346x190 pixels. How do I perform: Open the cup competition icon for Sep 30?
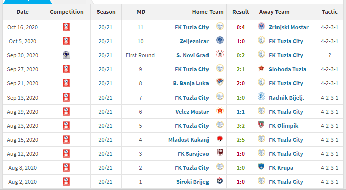66,55
